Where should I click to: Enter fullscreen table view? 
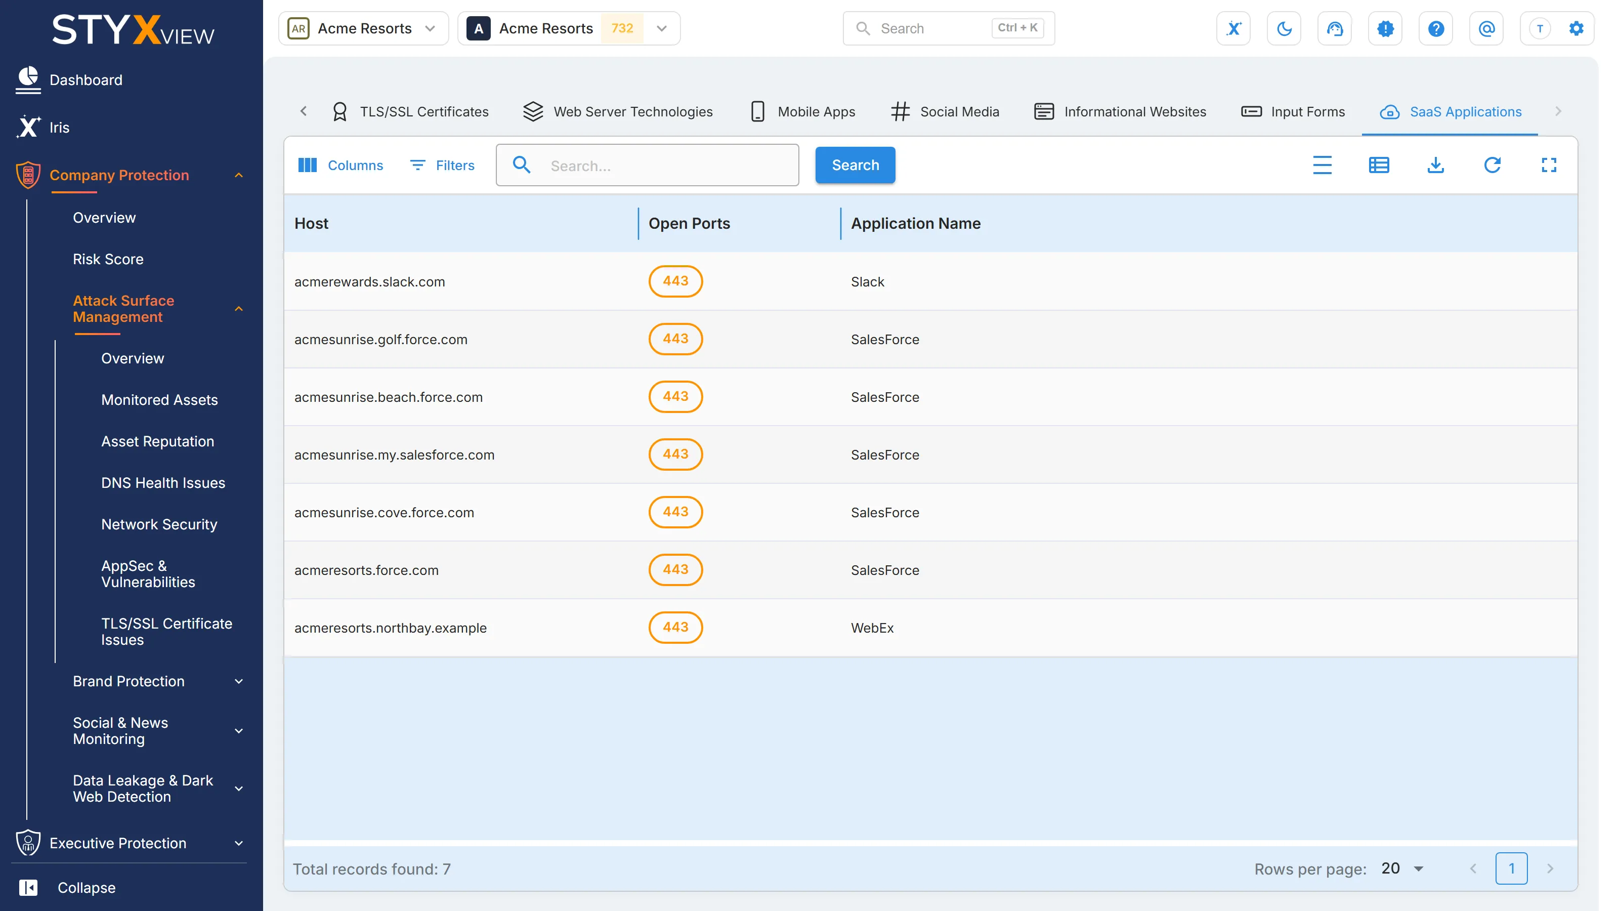point(1549,164)
